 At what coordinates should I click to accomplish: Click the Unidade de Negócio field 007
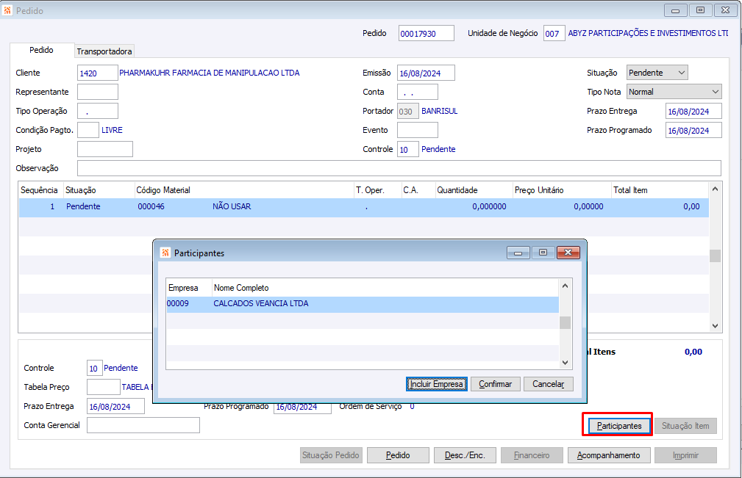coord(554,34)
